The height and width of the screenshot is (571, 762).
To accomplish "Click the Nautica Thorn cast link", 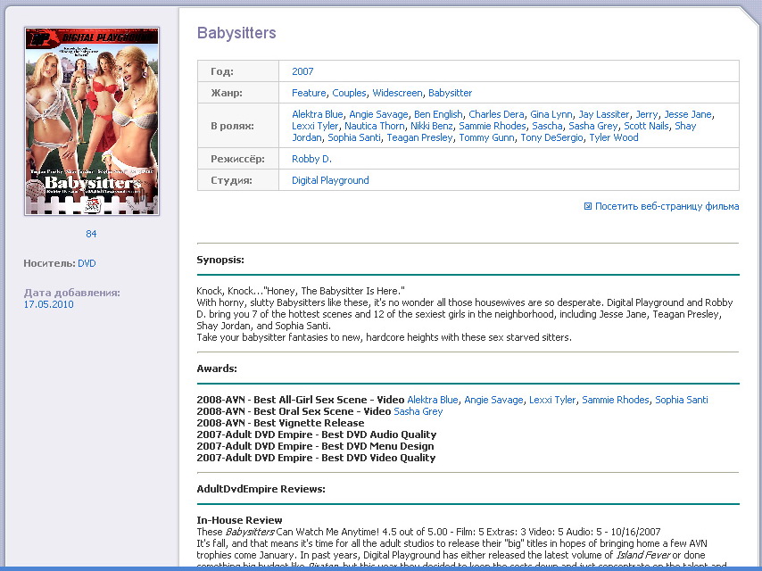I will 374,126.
